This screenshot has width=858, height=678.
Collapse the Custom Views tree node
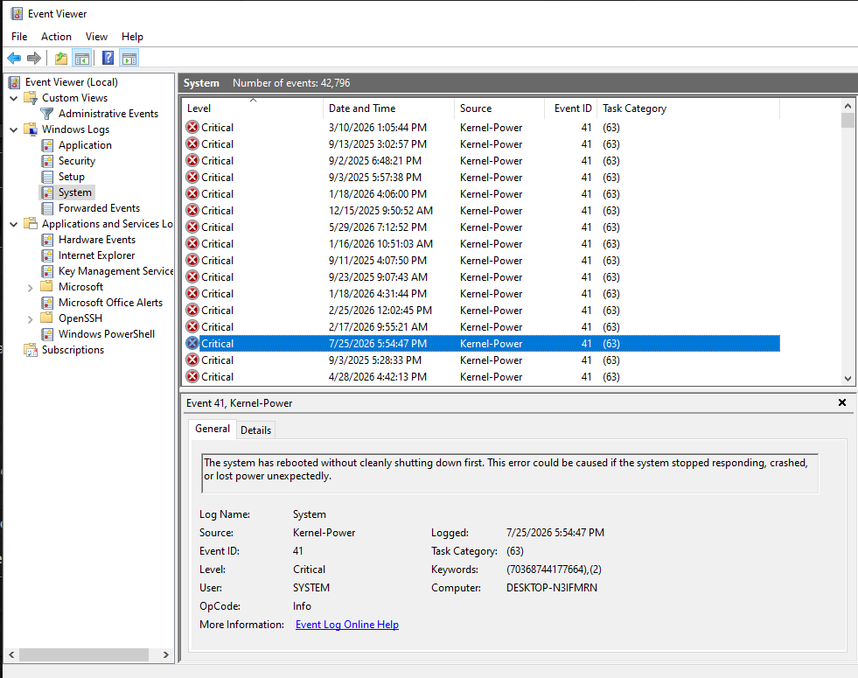coord(14,99)
